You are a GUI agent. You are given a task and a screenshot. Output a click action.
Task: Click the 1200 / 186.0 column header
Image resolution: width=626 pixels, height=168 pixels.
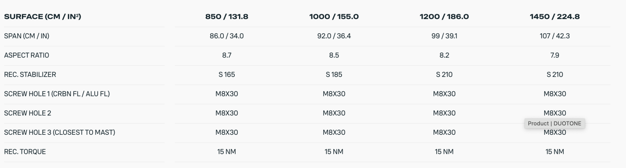point(444,17)
